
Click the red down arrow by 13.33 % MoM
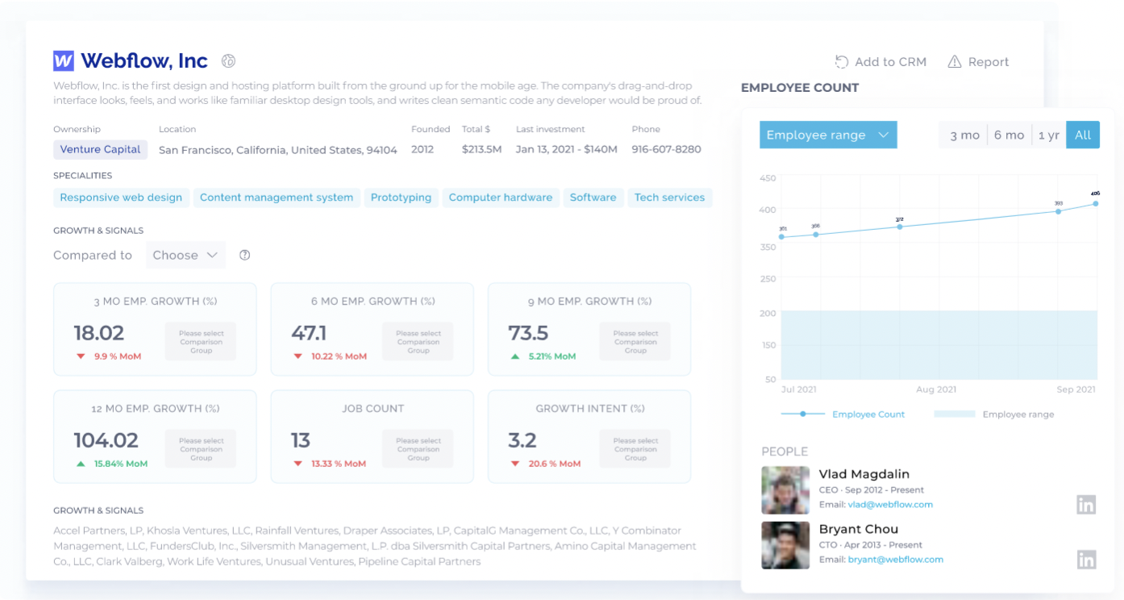coord(298,464)
